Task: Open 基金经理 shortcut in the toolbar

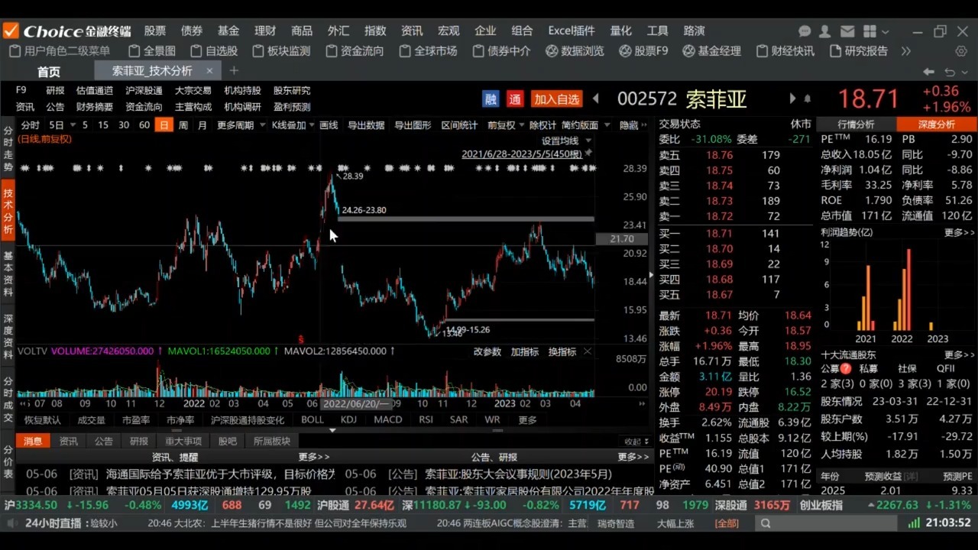Action: point(711,51)
